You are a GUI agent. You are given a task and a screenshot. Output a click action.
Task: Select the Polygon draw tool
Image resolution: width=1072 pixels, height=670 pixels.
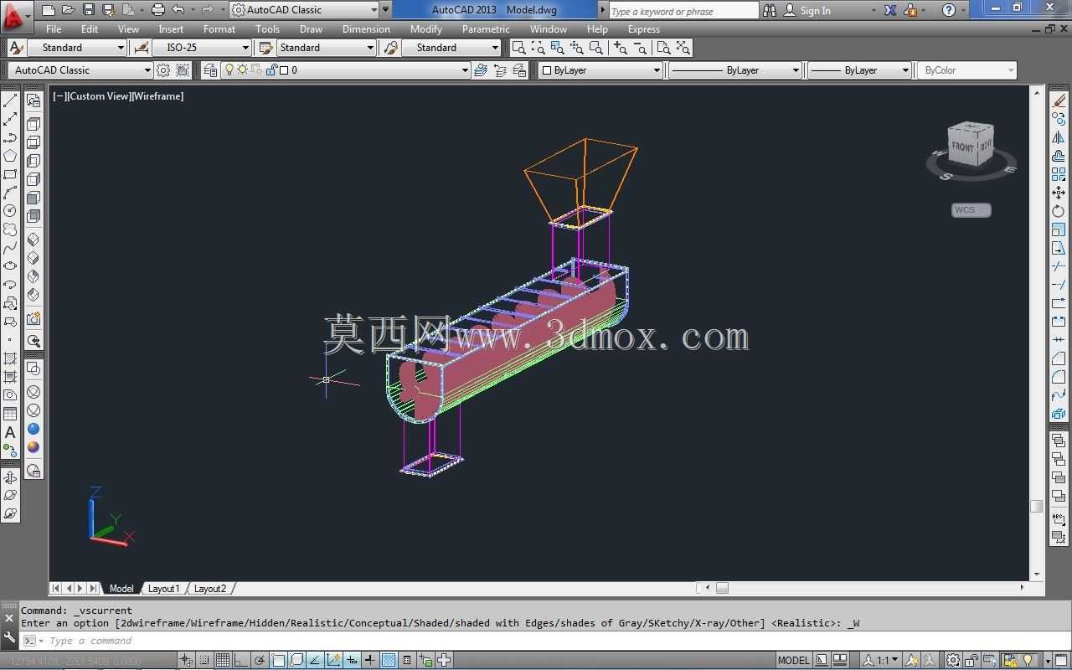(10, 156)
